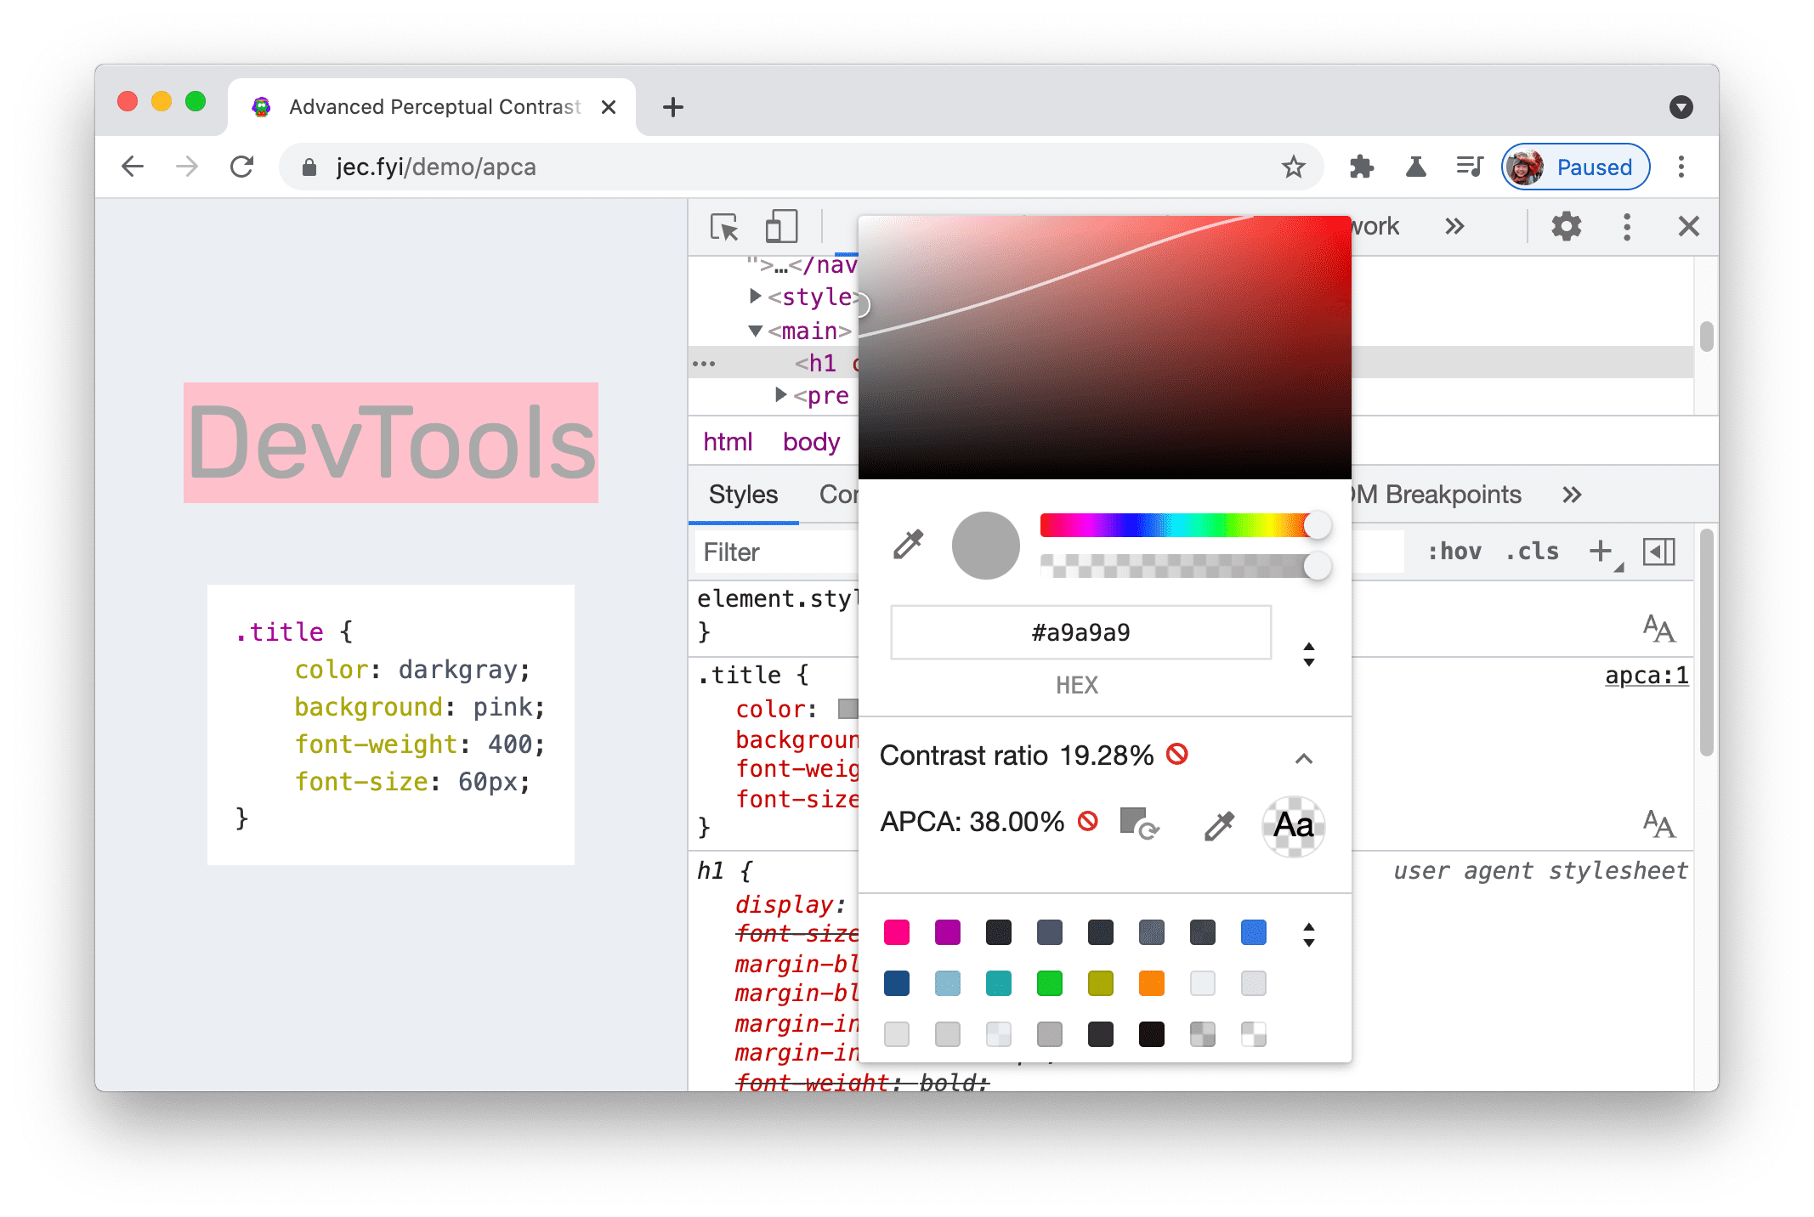Toggle the .cls class editor
This screenshot has height=1217, width=1814.
click(x=1532, y=552)
